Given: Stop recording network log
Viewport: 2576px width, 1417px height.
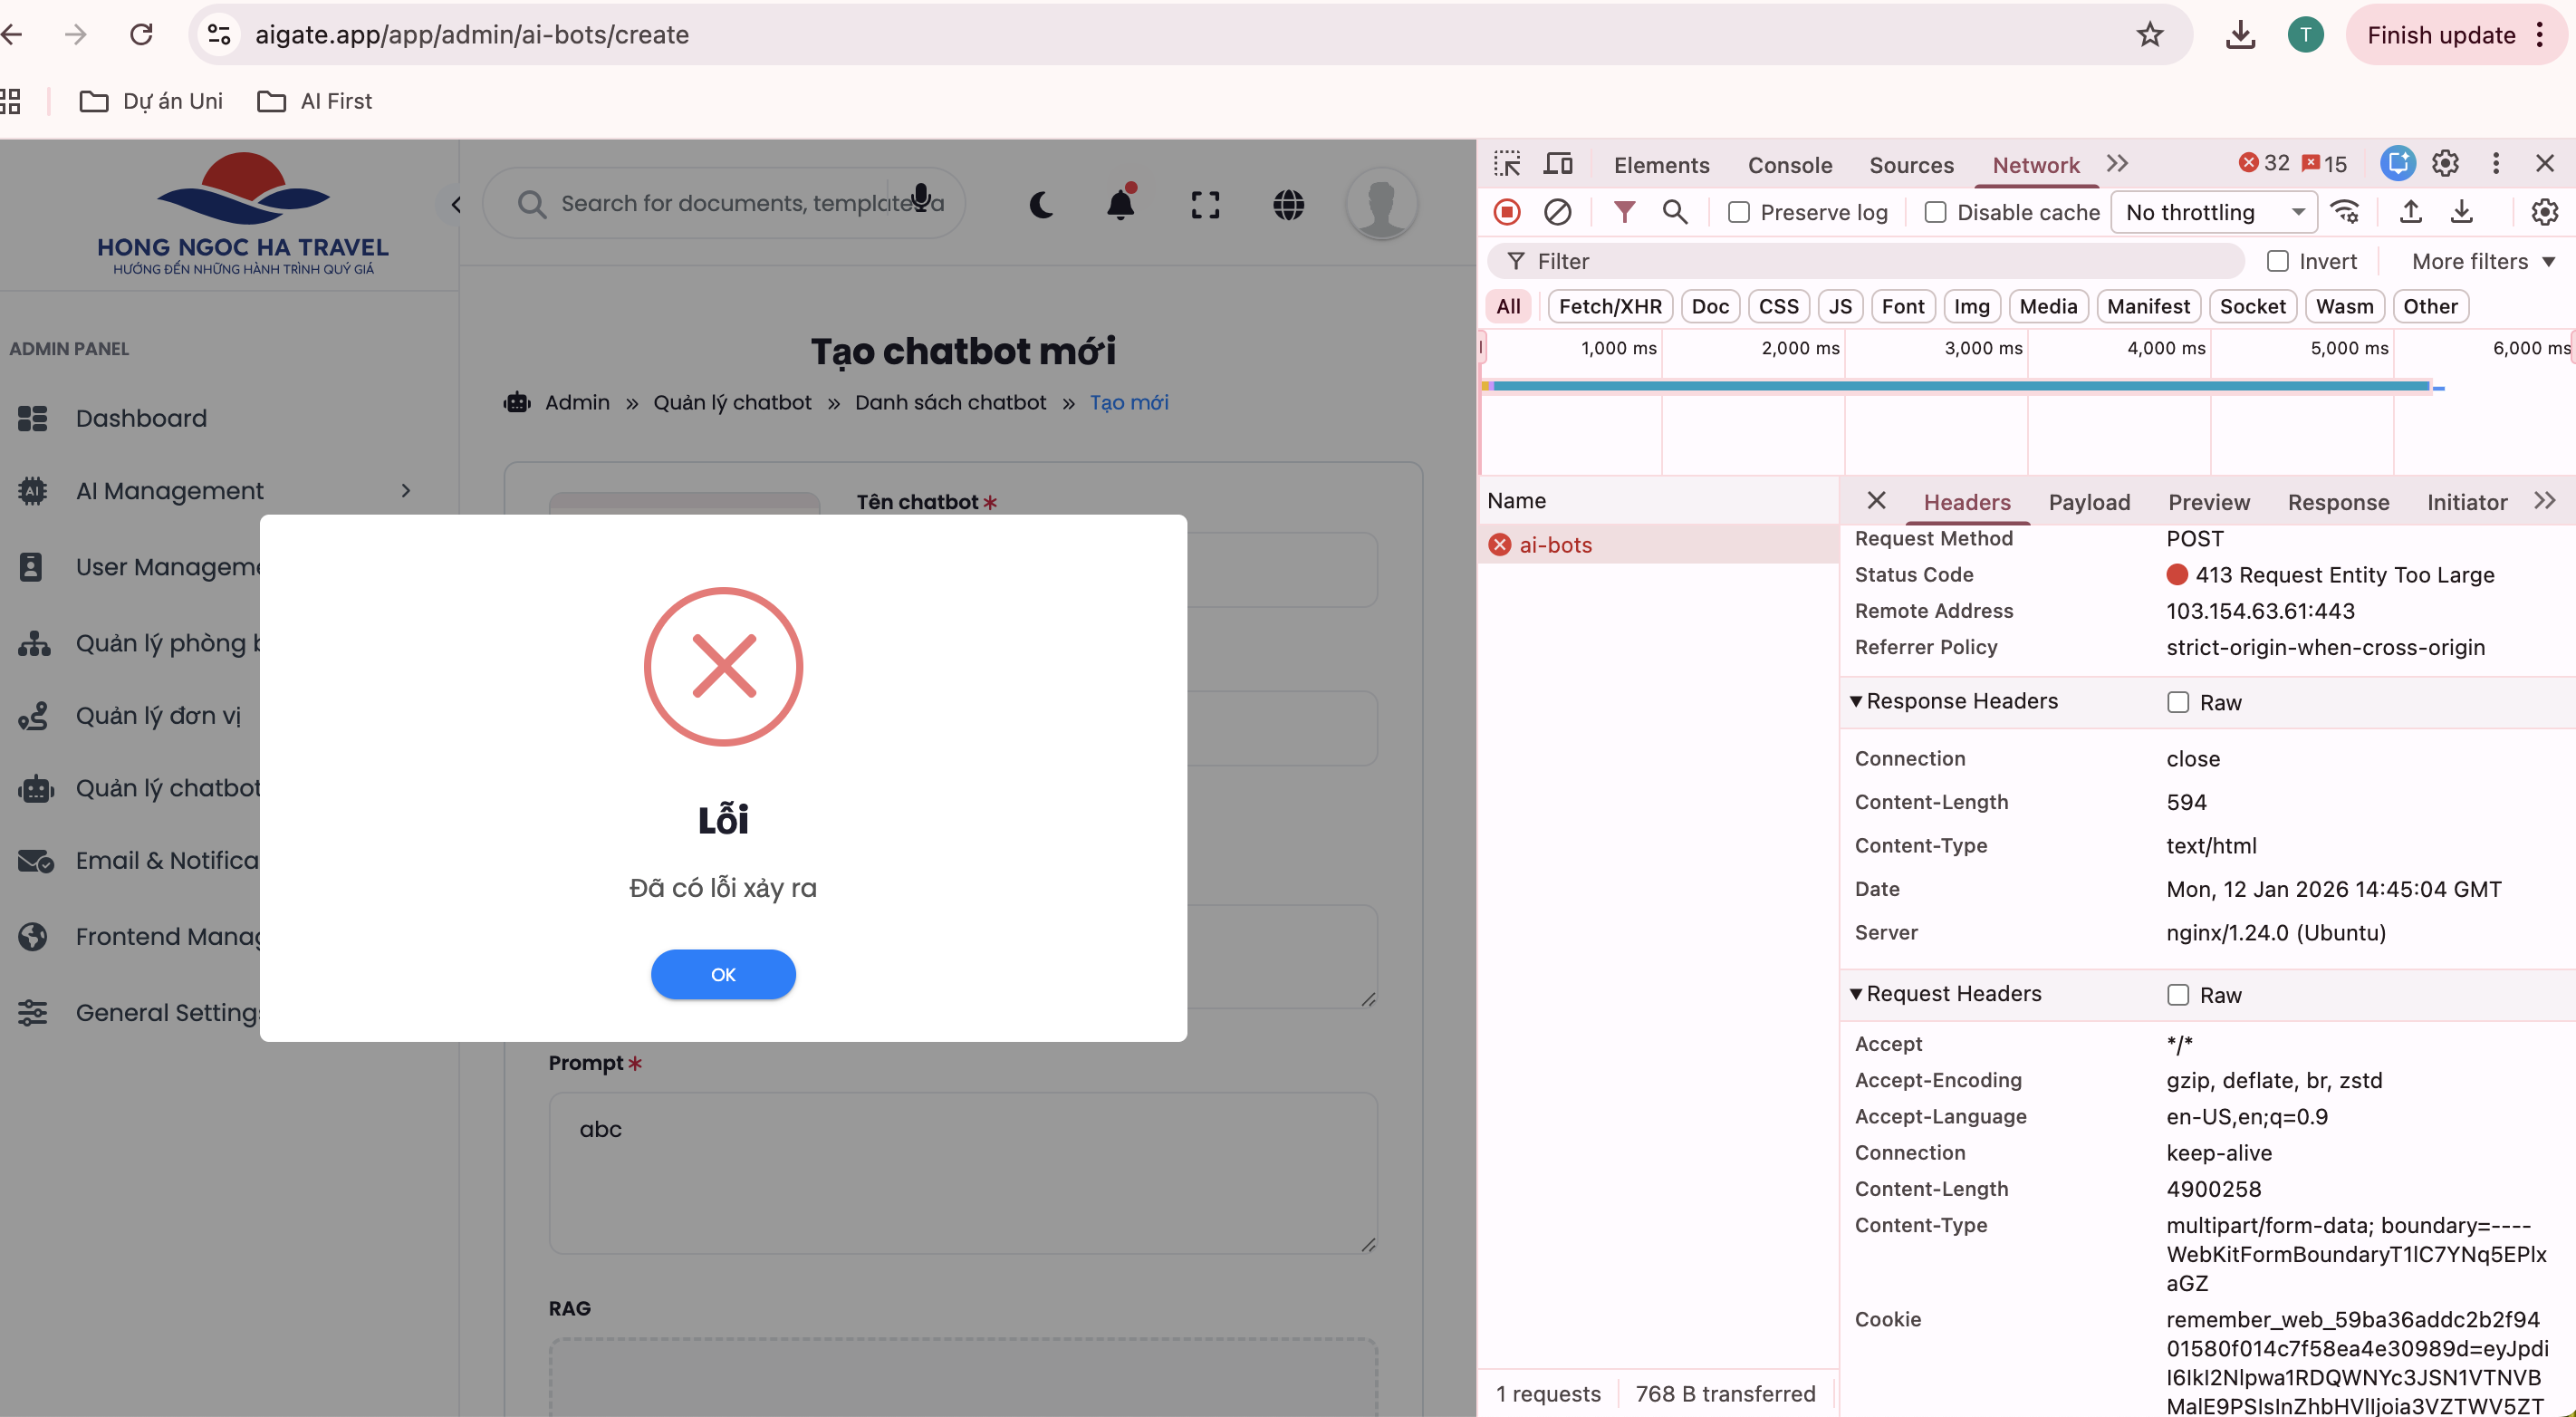Looking at the screenshot, I should coord(1507,212).
